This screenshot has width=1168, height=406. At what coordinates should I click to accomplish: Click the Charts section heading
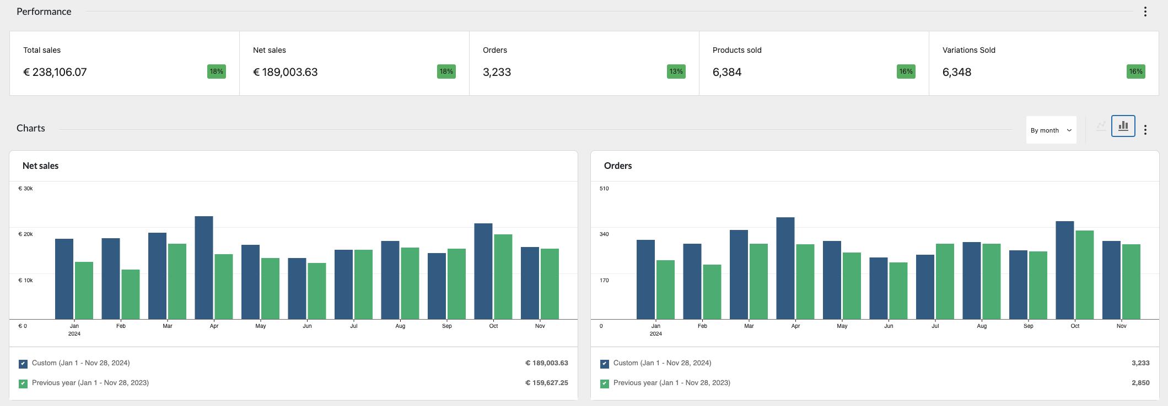click(31, 128)
